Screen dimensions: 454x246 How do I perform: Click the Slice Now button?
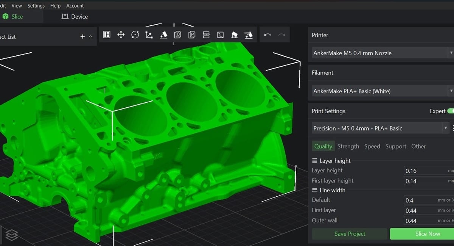point(428,234)
